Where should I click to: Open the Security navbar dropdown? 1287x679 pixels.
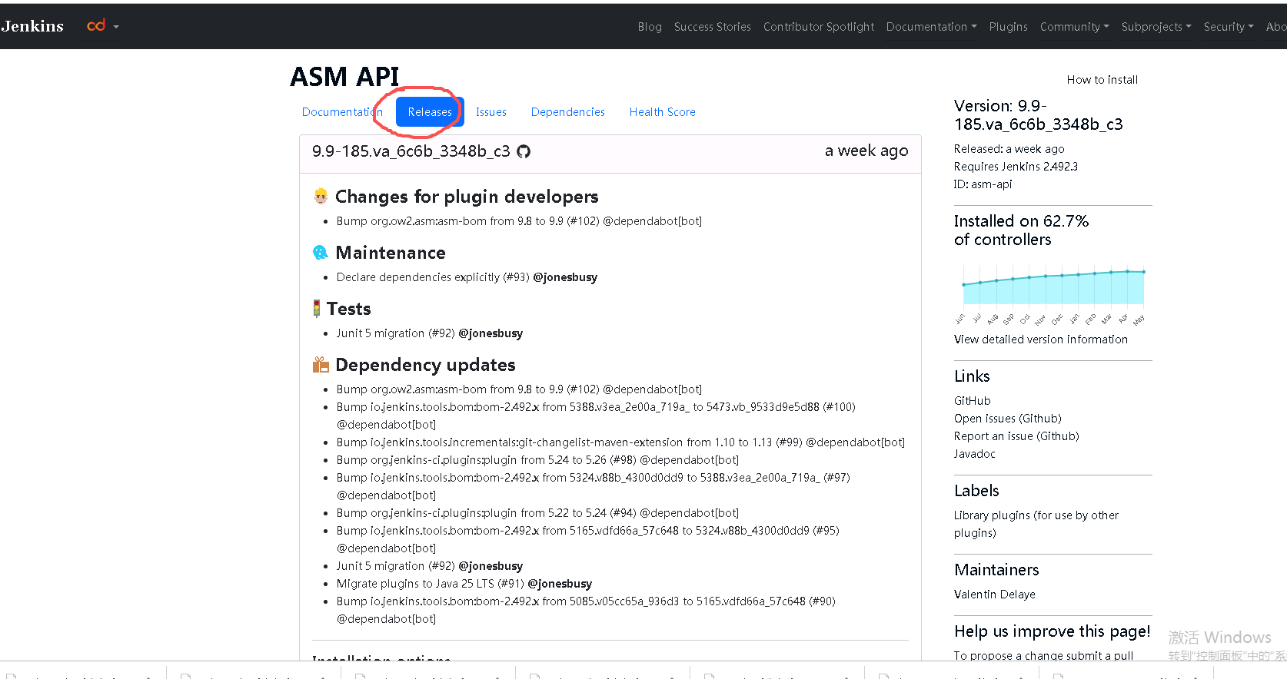(x=1228, y=27)
